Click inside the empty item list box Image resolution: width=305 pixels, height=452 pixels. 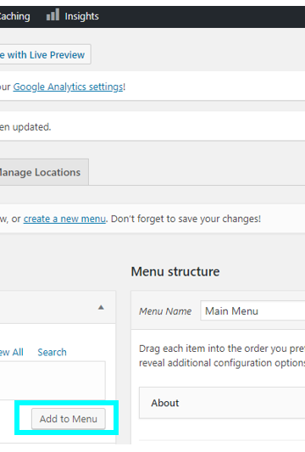53,381
